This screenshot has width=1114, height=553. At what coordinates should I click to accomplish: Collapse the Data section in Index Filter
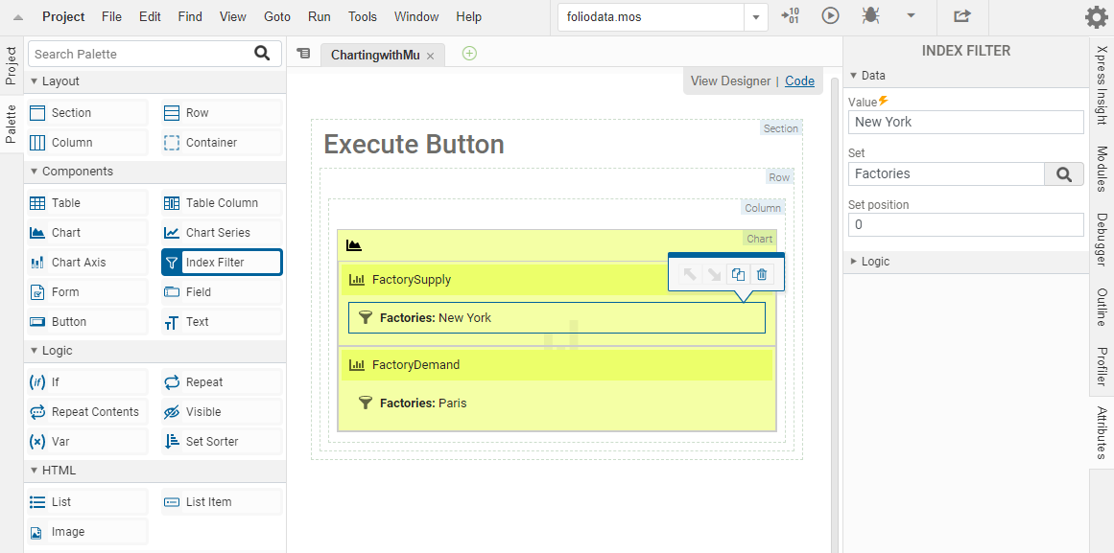click(854, 76)
